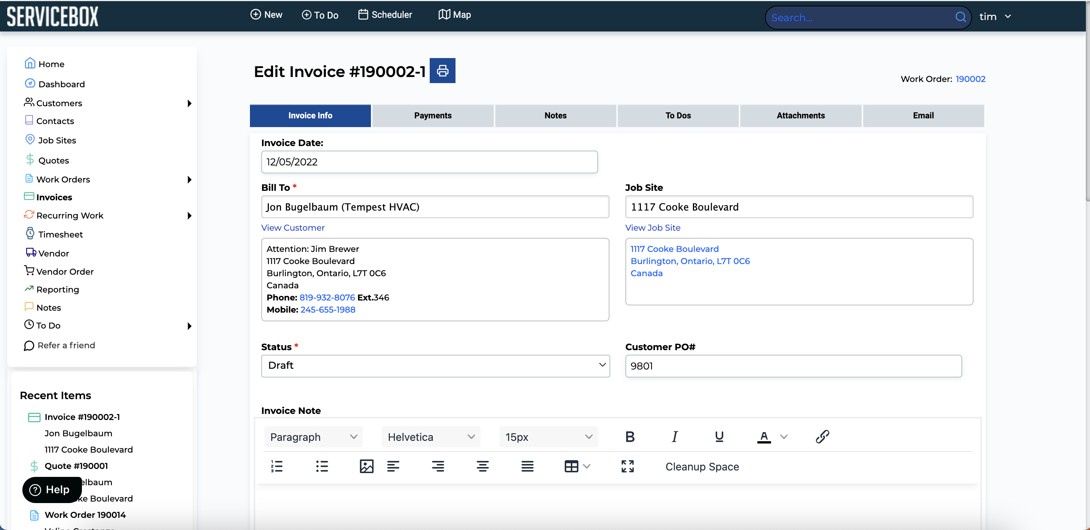Justify note text
The image size is (1090, 530).
pyautogui.click(x=527, y=466)
